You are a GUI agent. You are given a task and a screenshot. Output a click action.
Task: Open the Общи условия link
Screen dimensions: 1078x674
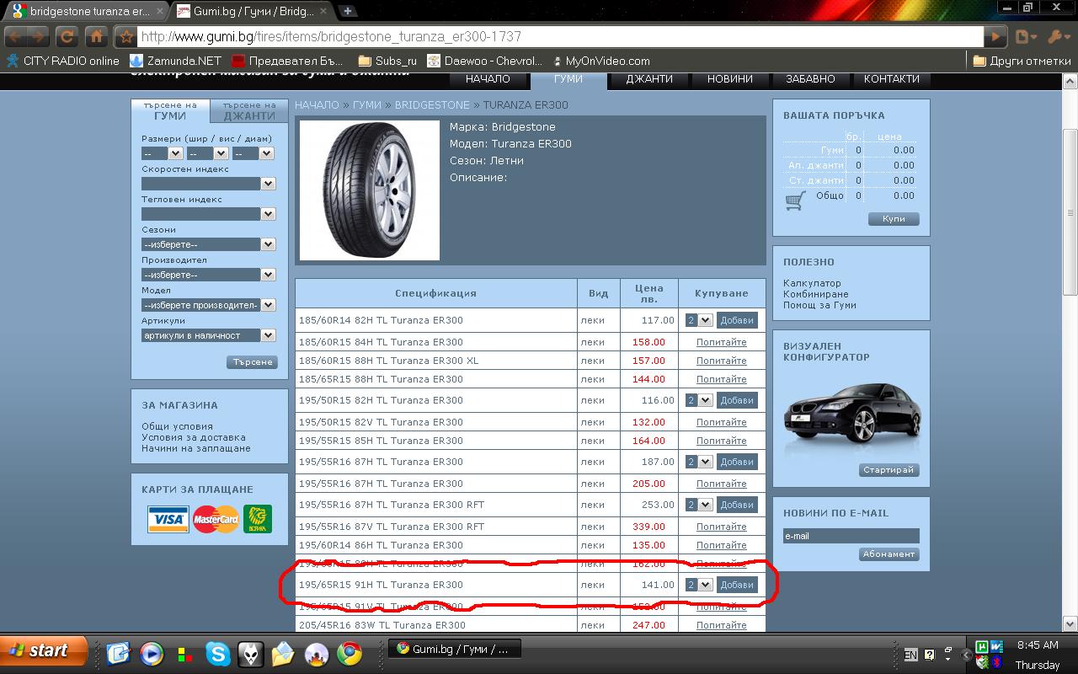tap(177, 426)
